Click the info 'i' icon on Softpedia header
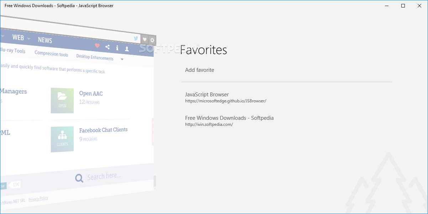The width and height of the screenshot is (428, 214). [117, 48]
